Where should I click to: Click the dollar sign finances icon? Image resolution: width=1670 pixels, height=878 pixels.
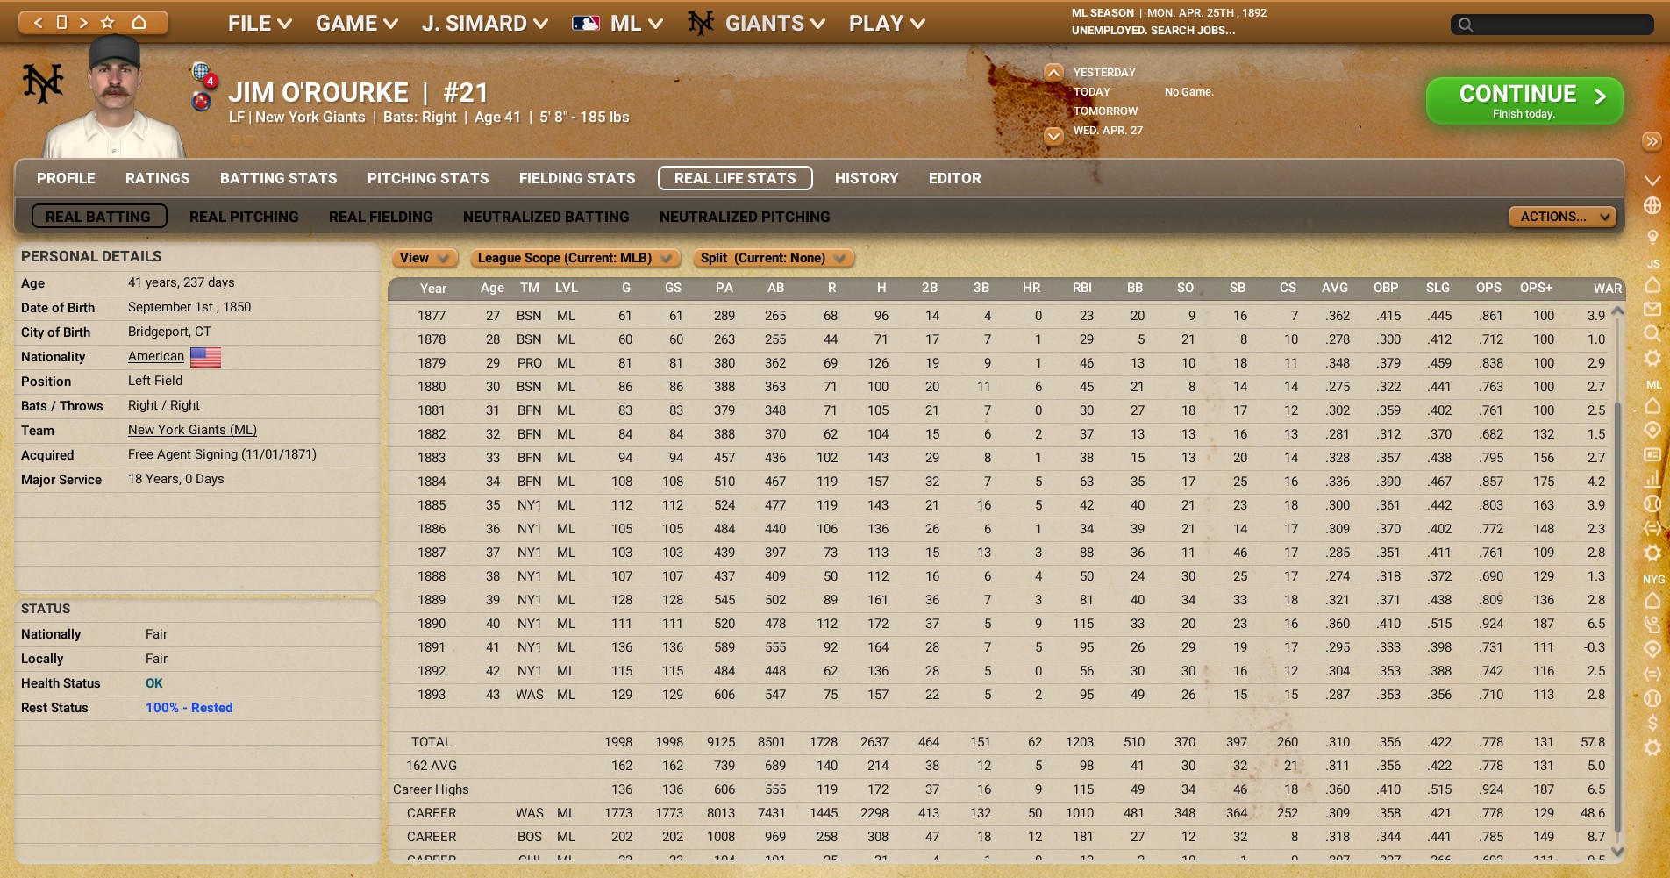[x=1652, y=723]
